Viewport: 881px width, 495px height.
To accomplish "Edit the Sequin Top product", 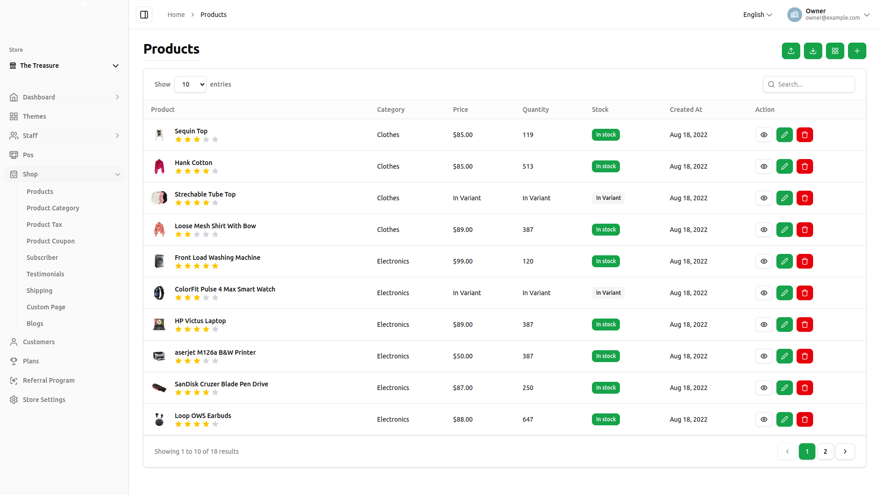I will click(x=784, y=135).
